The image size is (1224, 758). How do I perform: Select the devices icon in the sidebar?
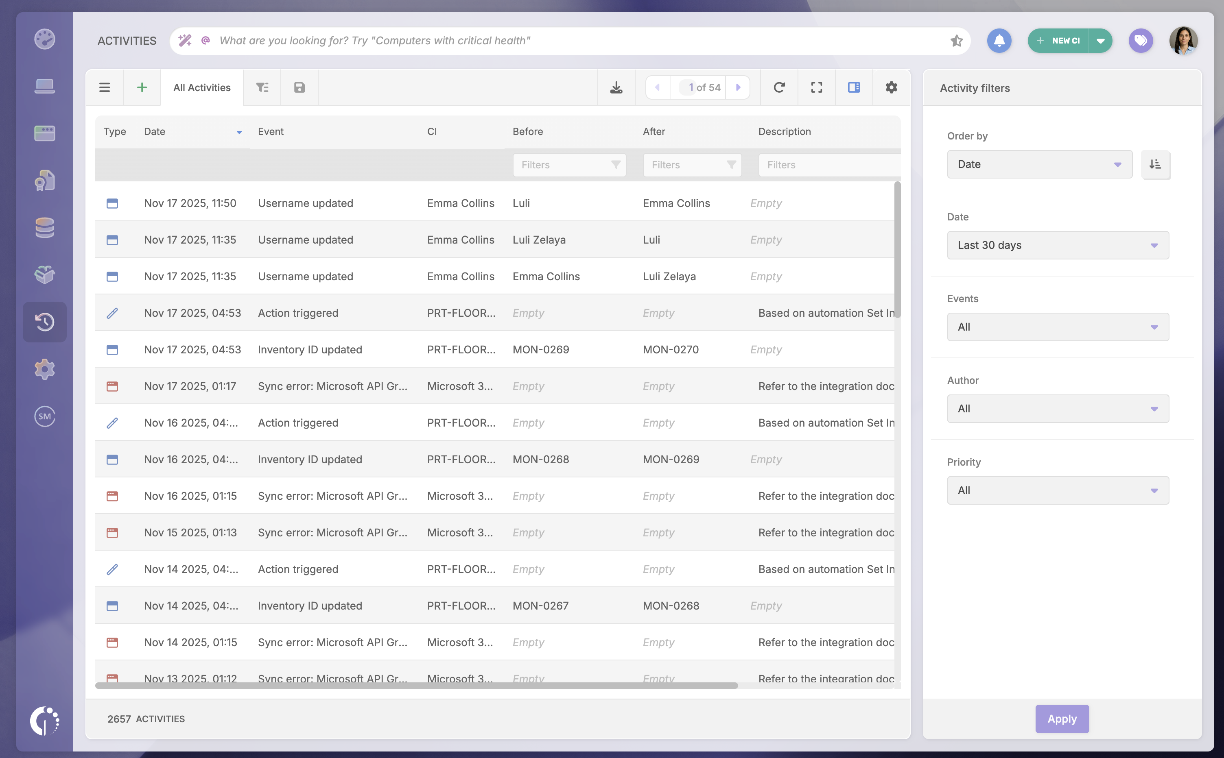coord(45,85)
